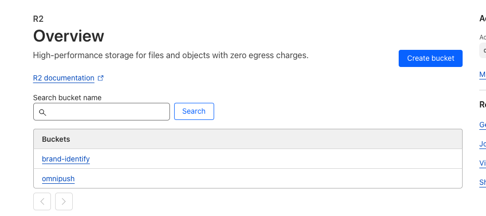
Task: Click the zero egress charges description text
Action: 170,55
